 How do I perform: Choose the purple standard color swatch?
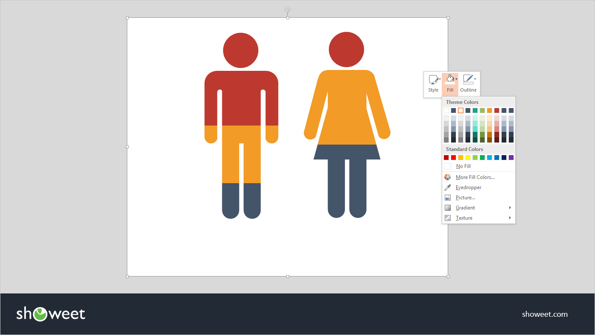(511, 158)
